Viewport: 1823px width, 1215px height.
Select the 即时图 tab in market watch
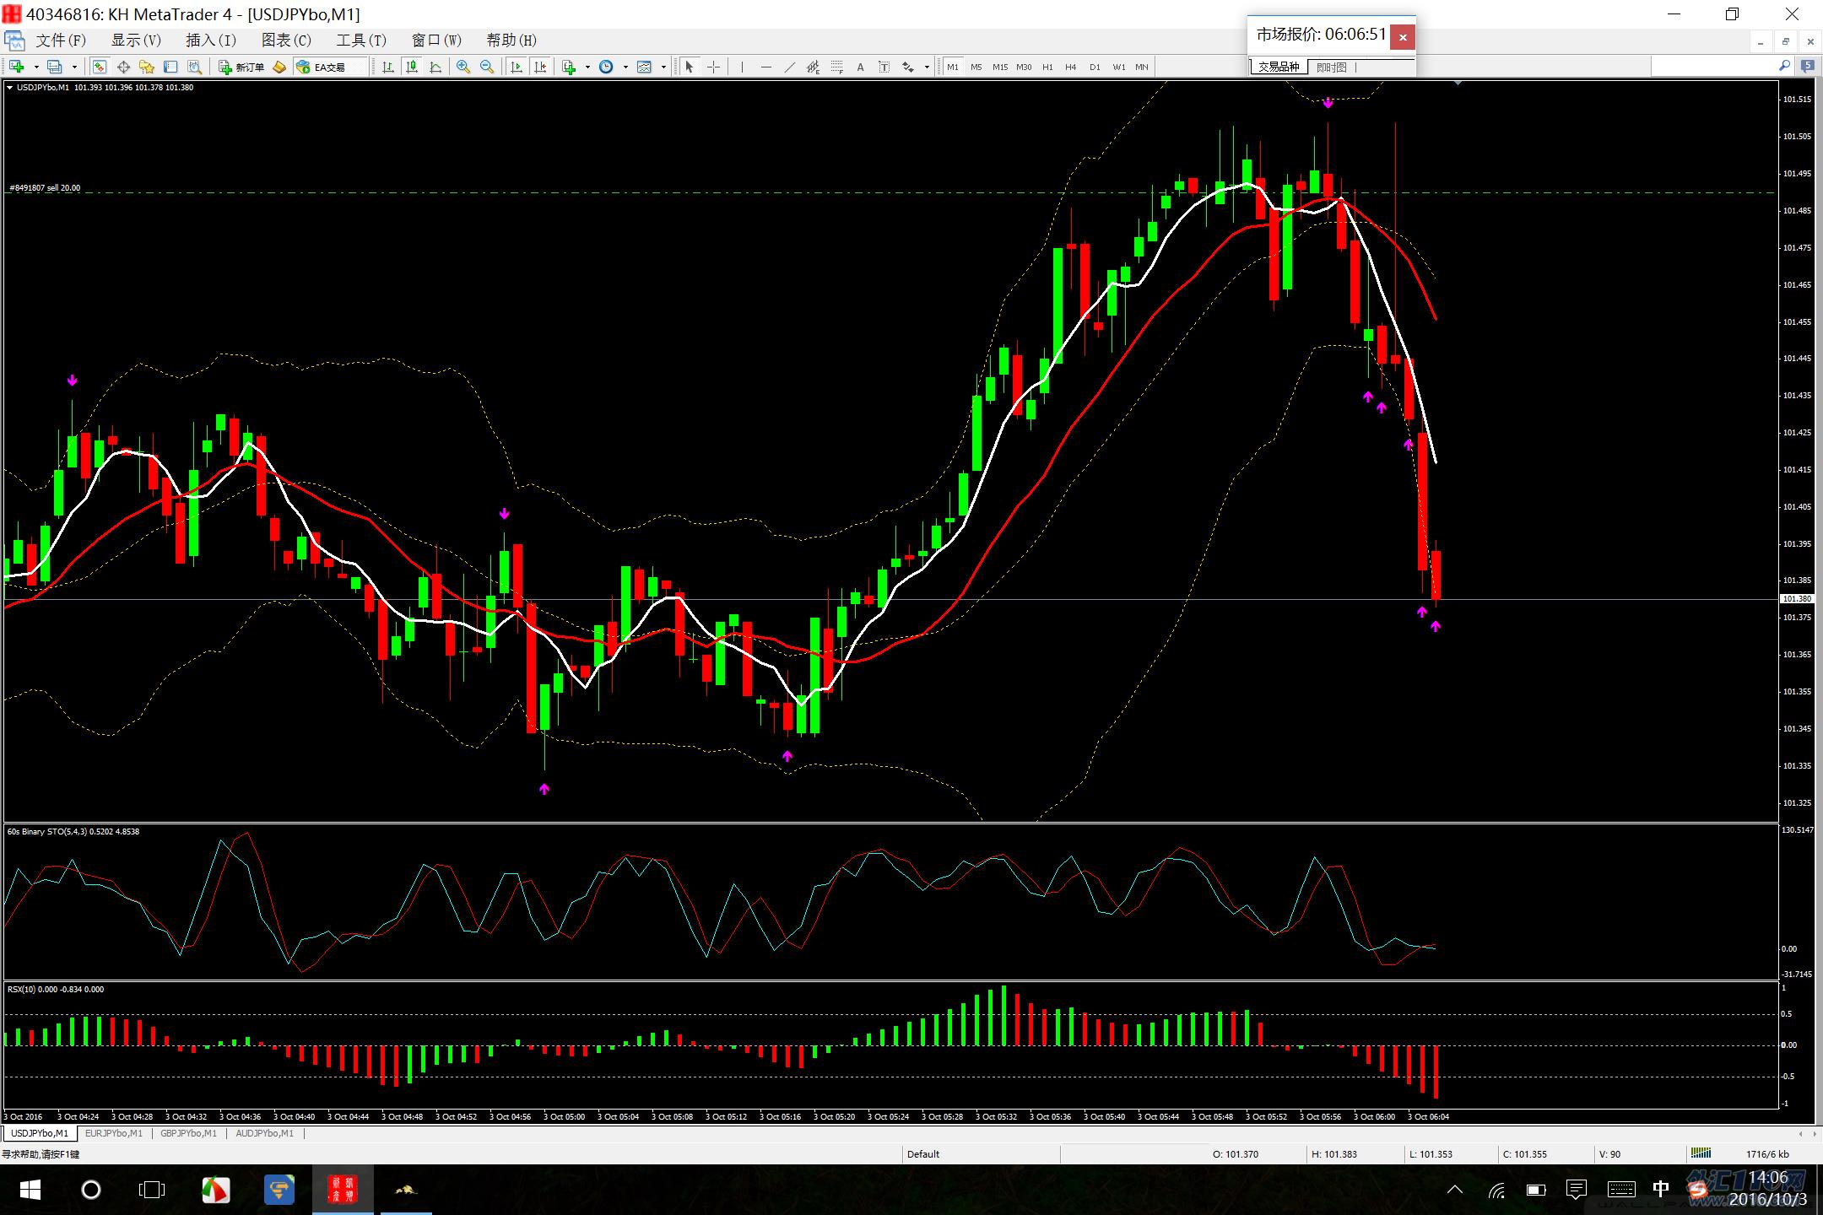(x=1332, y=67)
